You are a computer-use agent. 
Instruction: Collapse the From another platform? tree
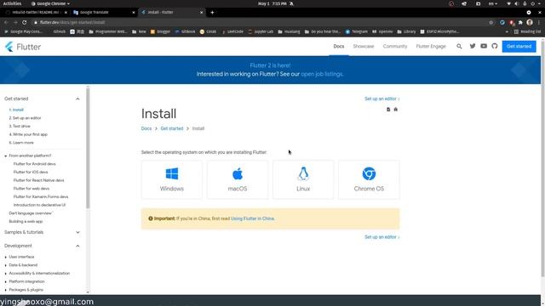click(x=6, y=156)
